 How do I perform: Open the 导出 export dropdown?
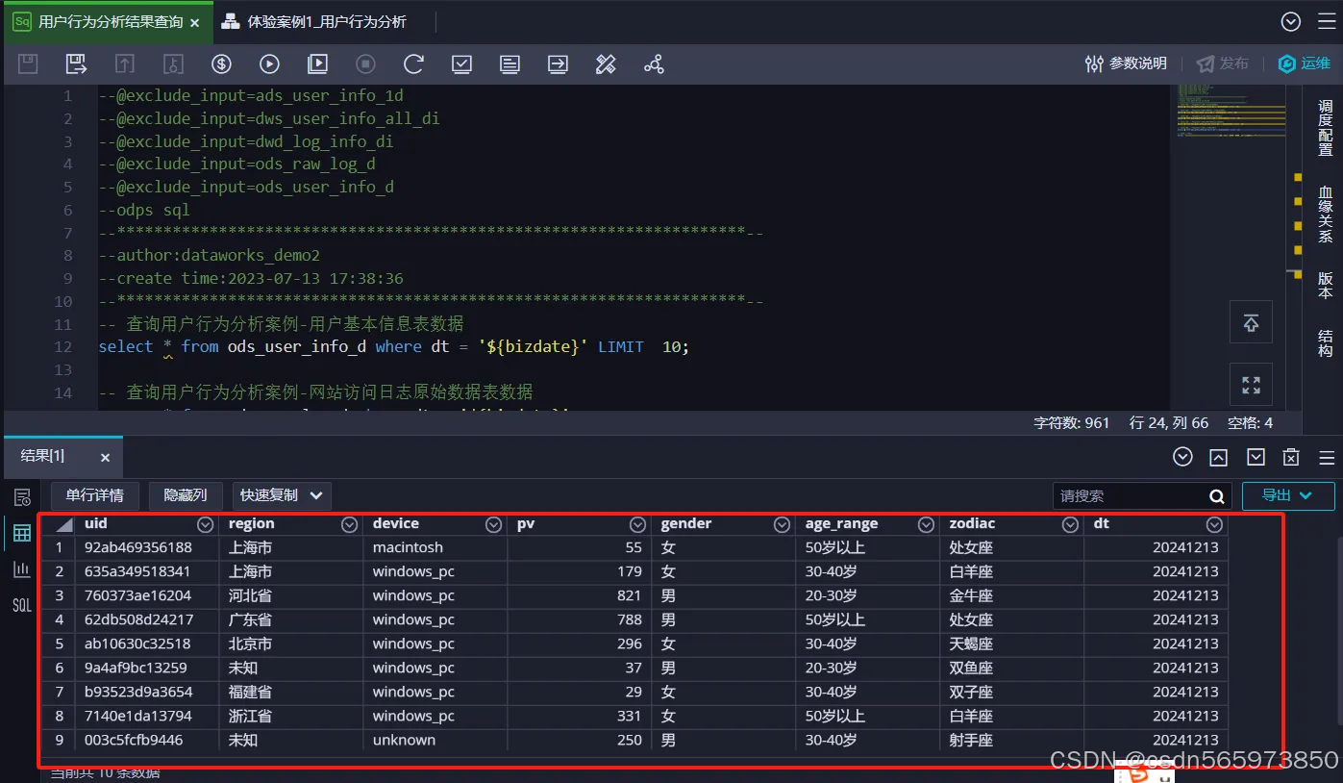1288,495
